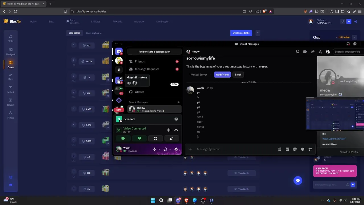Open the Discord help icon
Screen dimensions: 364x205
(x=355, y=44)
